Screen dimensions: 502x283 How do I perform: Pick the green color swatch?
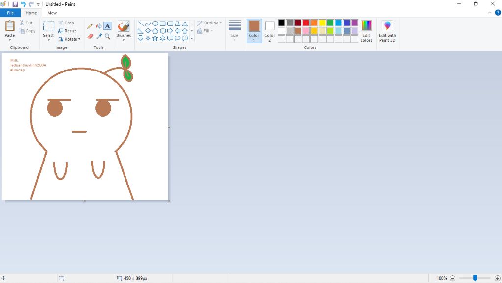(x=330, y=23)
